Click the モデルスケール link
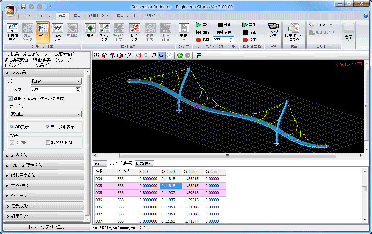The height and width of the screenshot is (234, 372). [x=17, y=65]
